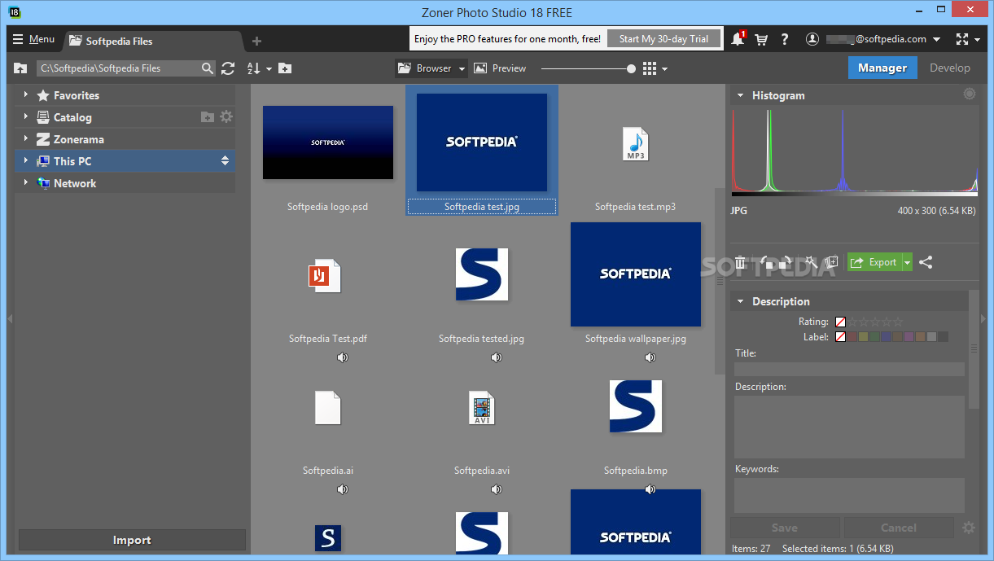Open the Export dropdown arrow
Viewport: 994px width, 561px height.
(x=907, y=262)
